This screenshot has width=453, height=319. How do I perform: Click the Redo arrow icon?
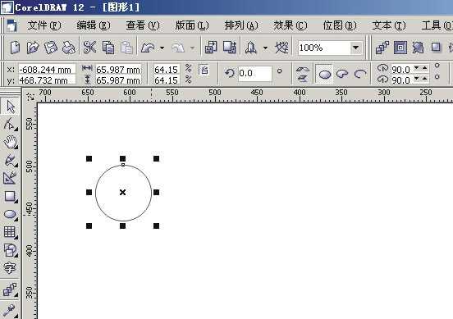point(178,48)
